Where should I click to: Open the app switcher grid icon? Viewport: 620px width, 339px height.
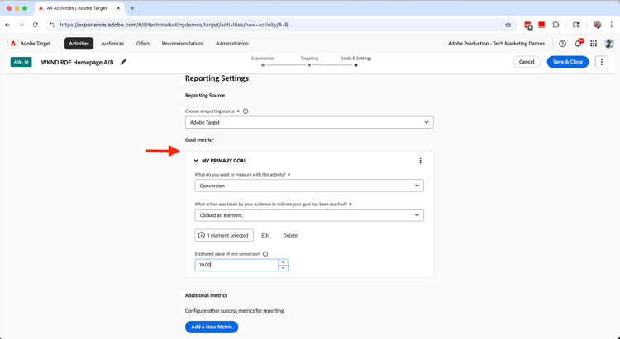594,44
